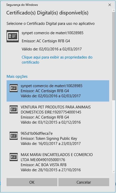The image size is (116, 193).
Task: Choose the Token Signing Public Key certificate
Action: click(58, 139)
